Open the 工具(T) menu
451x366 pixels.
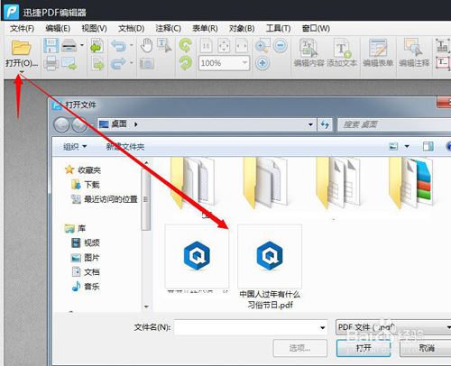(x=278, y=29)
